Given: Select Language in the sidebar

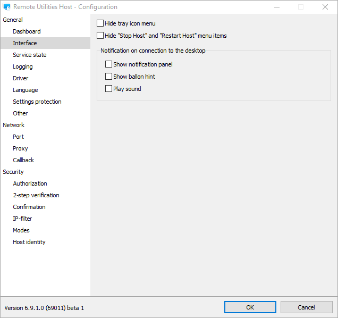Looking at the screenshot, I should (26, 90).
